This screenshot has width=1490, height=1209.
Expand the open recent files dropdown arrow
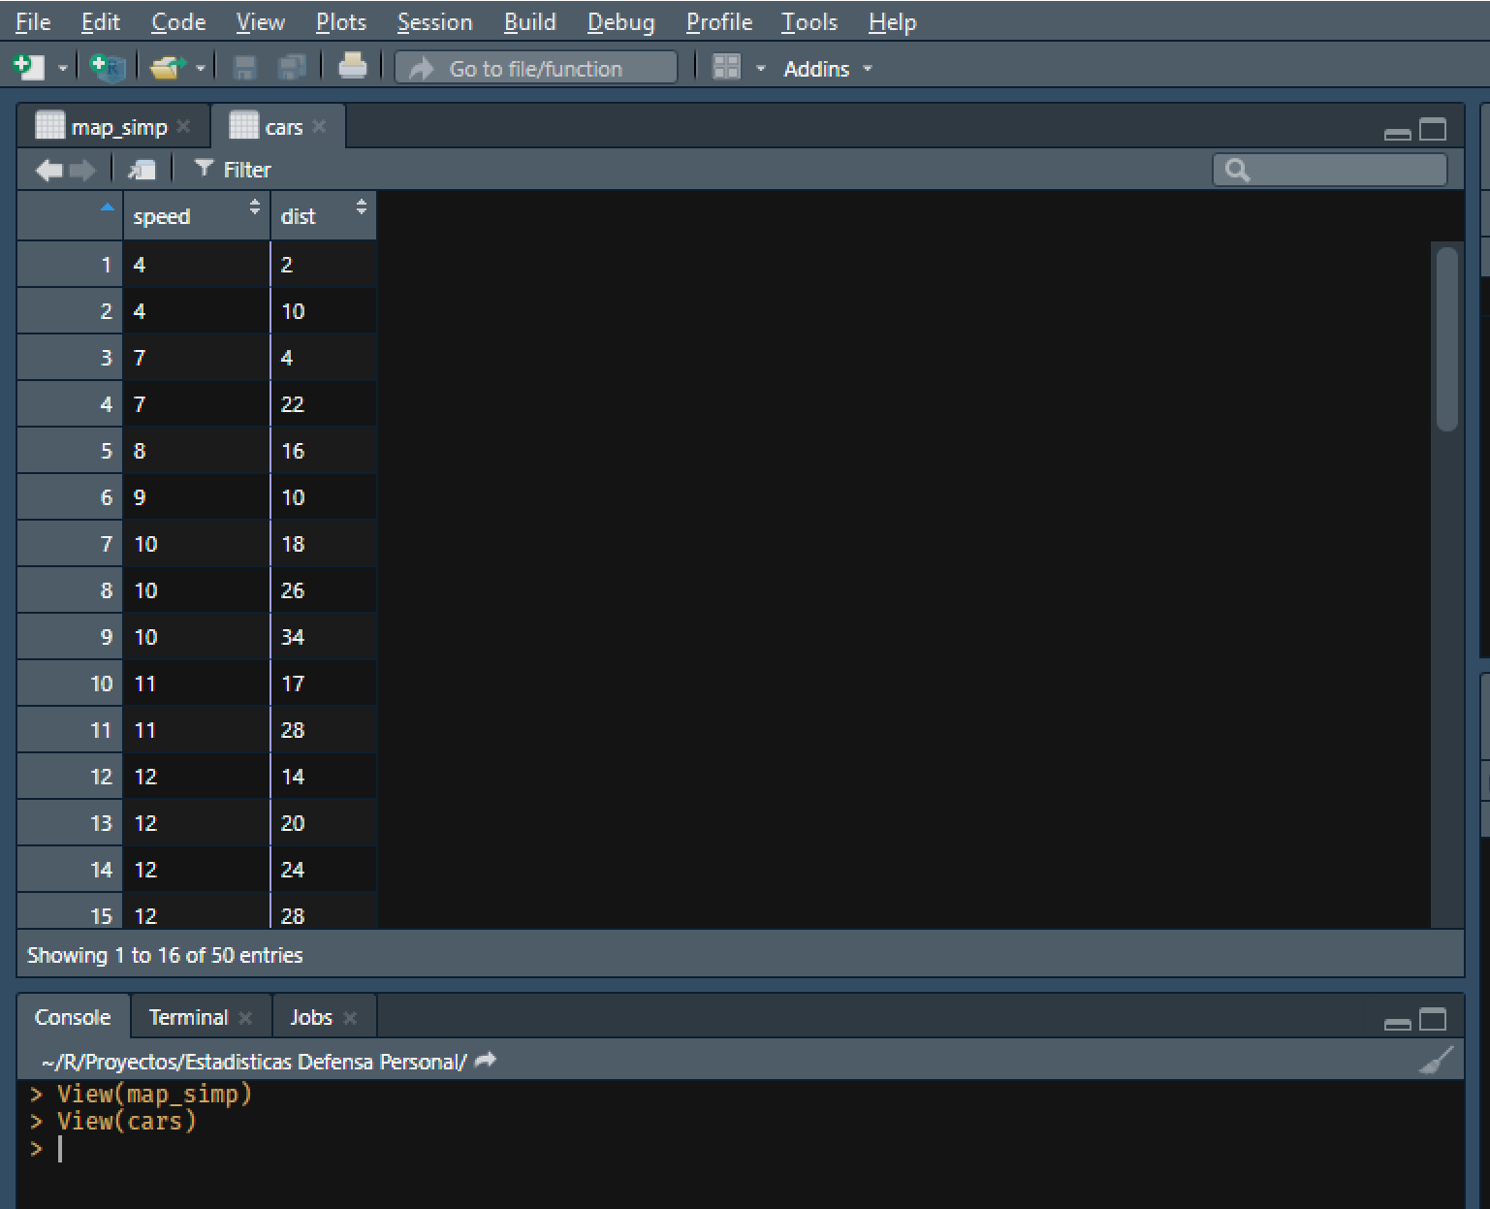coord(201,67)
